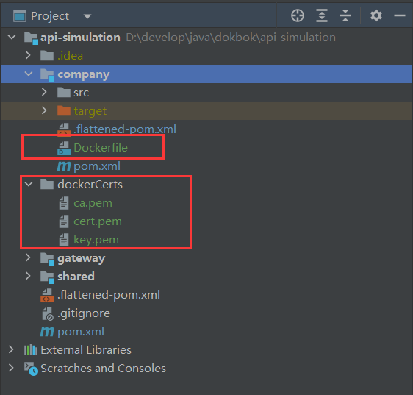Viewport: 413px width, 395px height.
Task: Collapse the company module node
Action: [29, 74]
